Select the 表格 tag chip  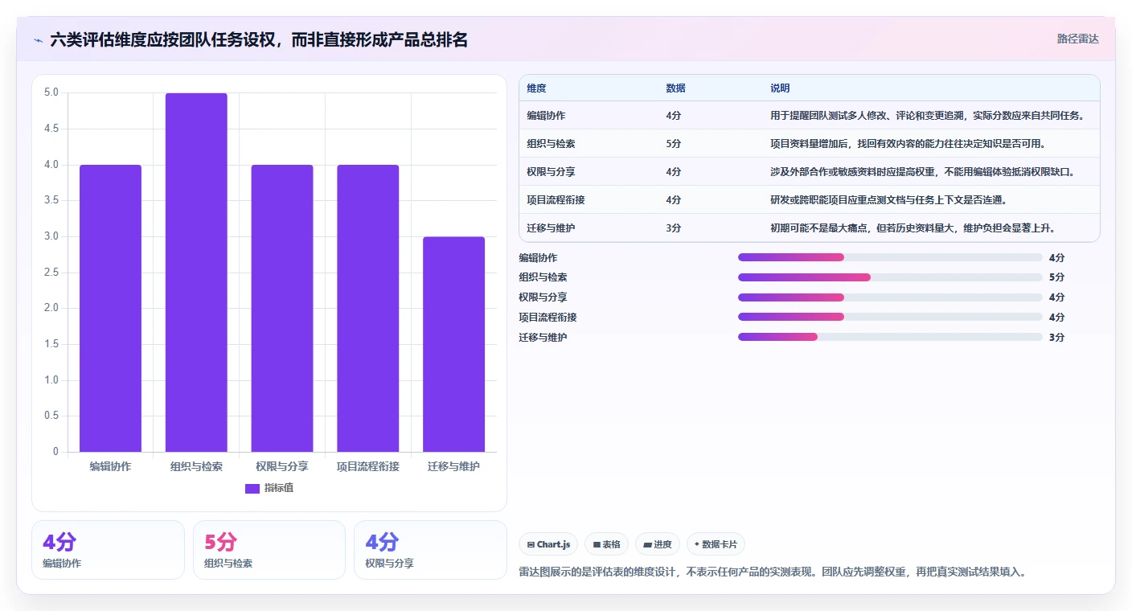coord(606,544)
